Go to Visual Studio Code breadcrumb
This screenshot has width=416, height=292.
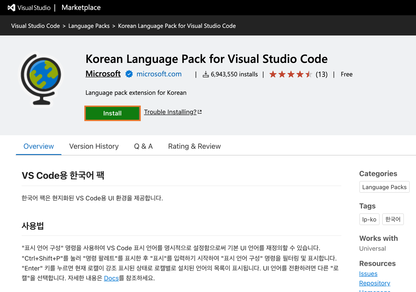(x=36, y=26)
